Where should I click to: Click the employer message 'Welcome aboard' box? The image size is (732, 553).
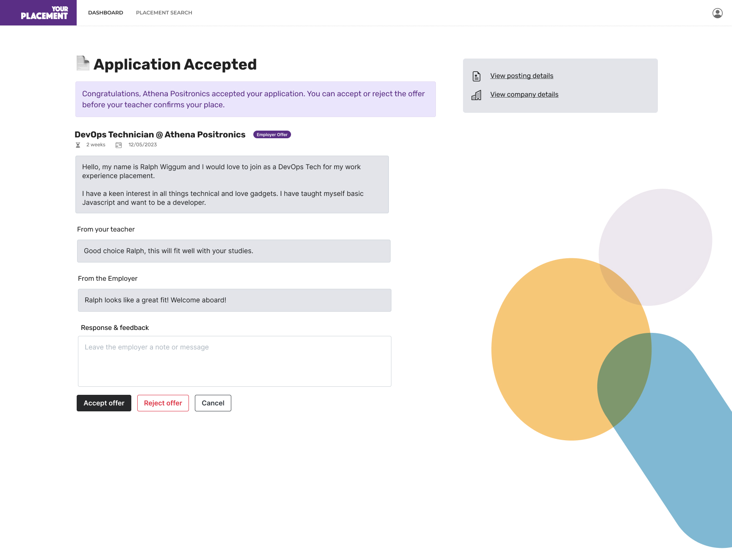click(235, 300)
